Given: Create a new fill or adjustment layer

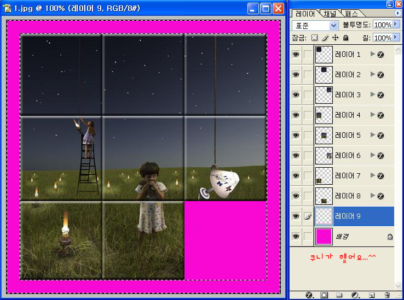Looking at the screenshot, I should 355,295.
